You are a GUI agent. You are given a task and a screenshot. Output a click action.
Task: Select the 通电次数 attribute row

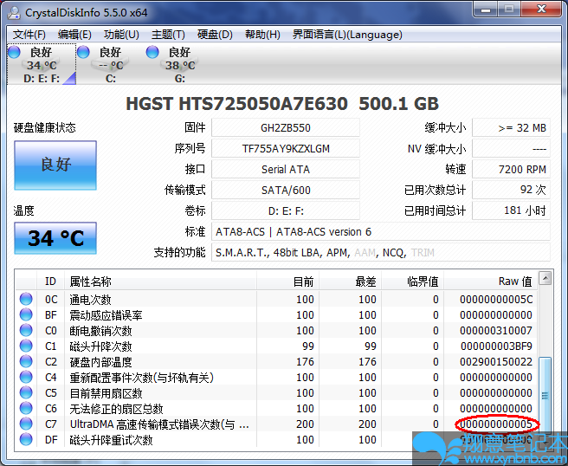tap(277, 300)
